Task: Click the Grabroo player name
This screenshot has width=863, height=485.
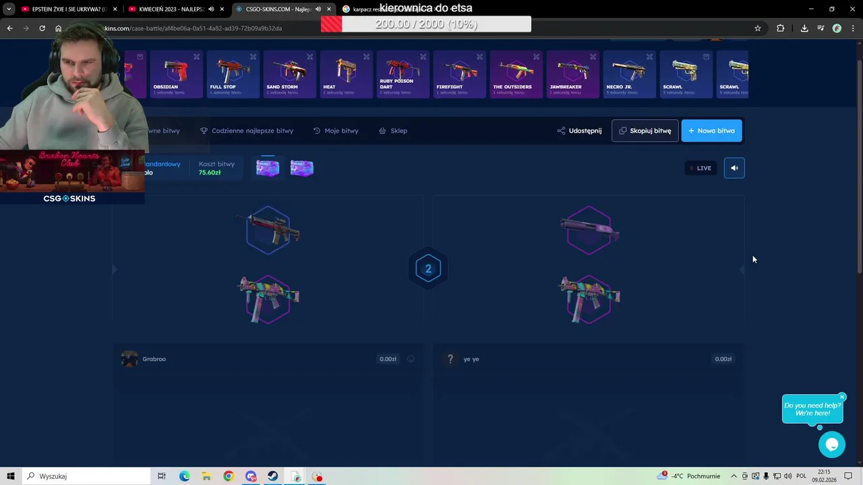Action: (154, 359)
